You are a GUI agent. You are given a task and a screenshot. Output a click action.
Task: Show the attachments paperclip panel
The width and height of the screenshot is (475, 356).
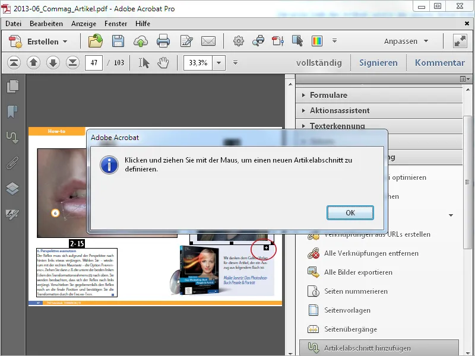(12, 163)
